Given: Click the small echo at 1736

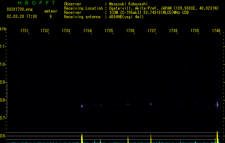Looking at the screenshot, I should [x=128, y=104].
